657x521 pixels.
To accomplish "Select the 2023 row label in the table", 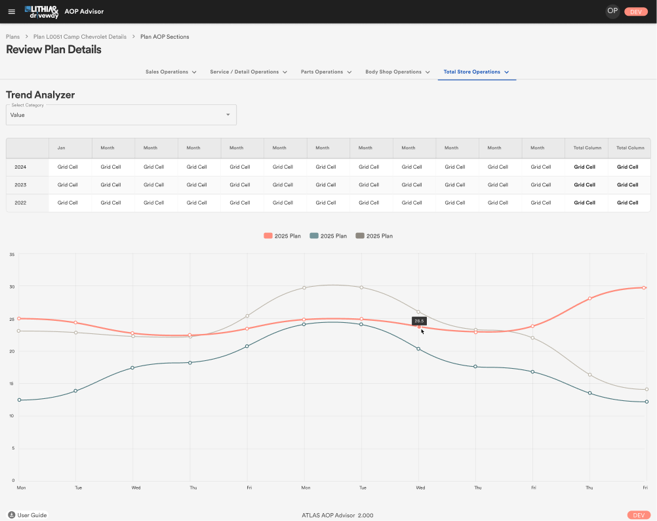I will click(x=20, y=185).
